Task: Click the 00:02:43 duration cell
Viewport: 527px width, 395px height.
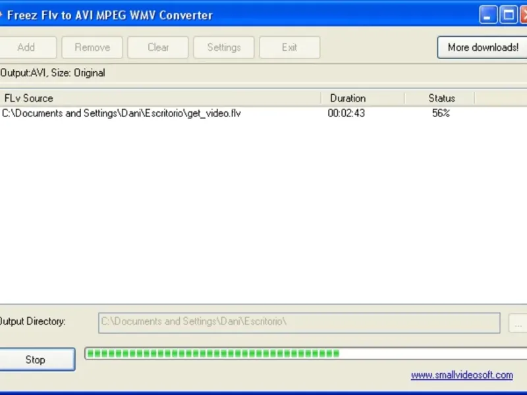Action: (x=347, y=113)
